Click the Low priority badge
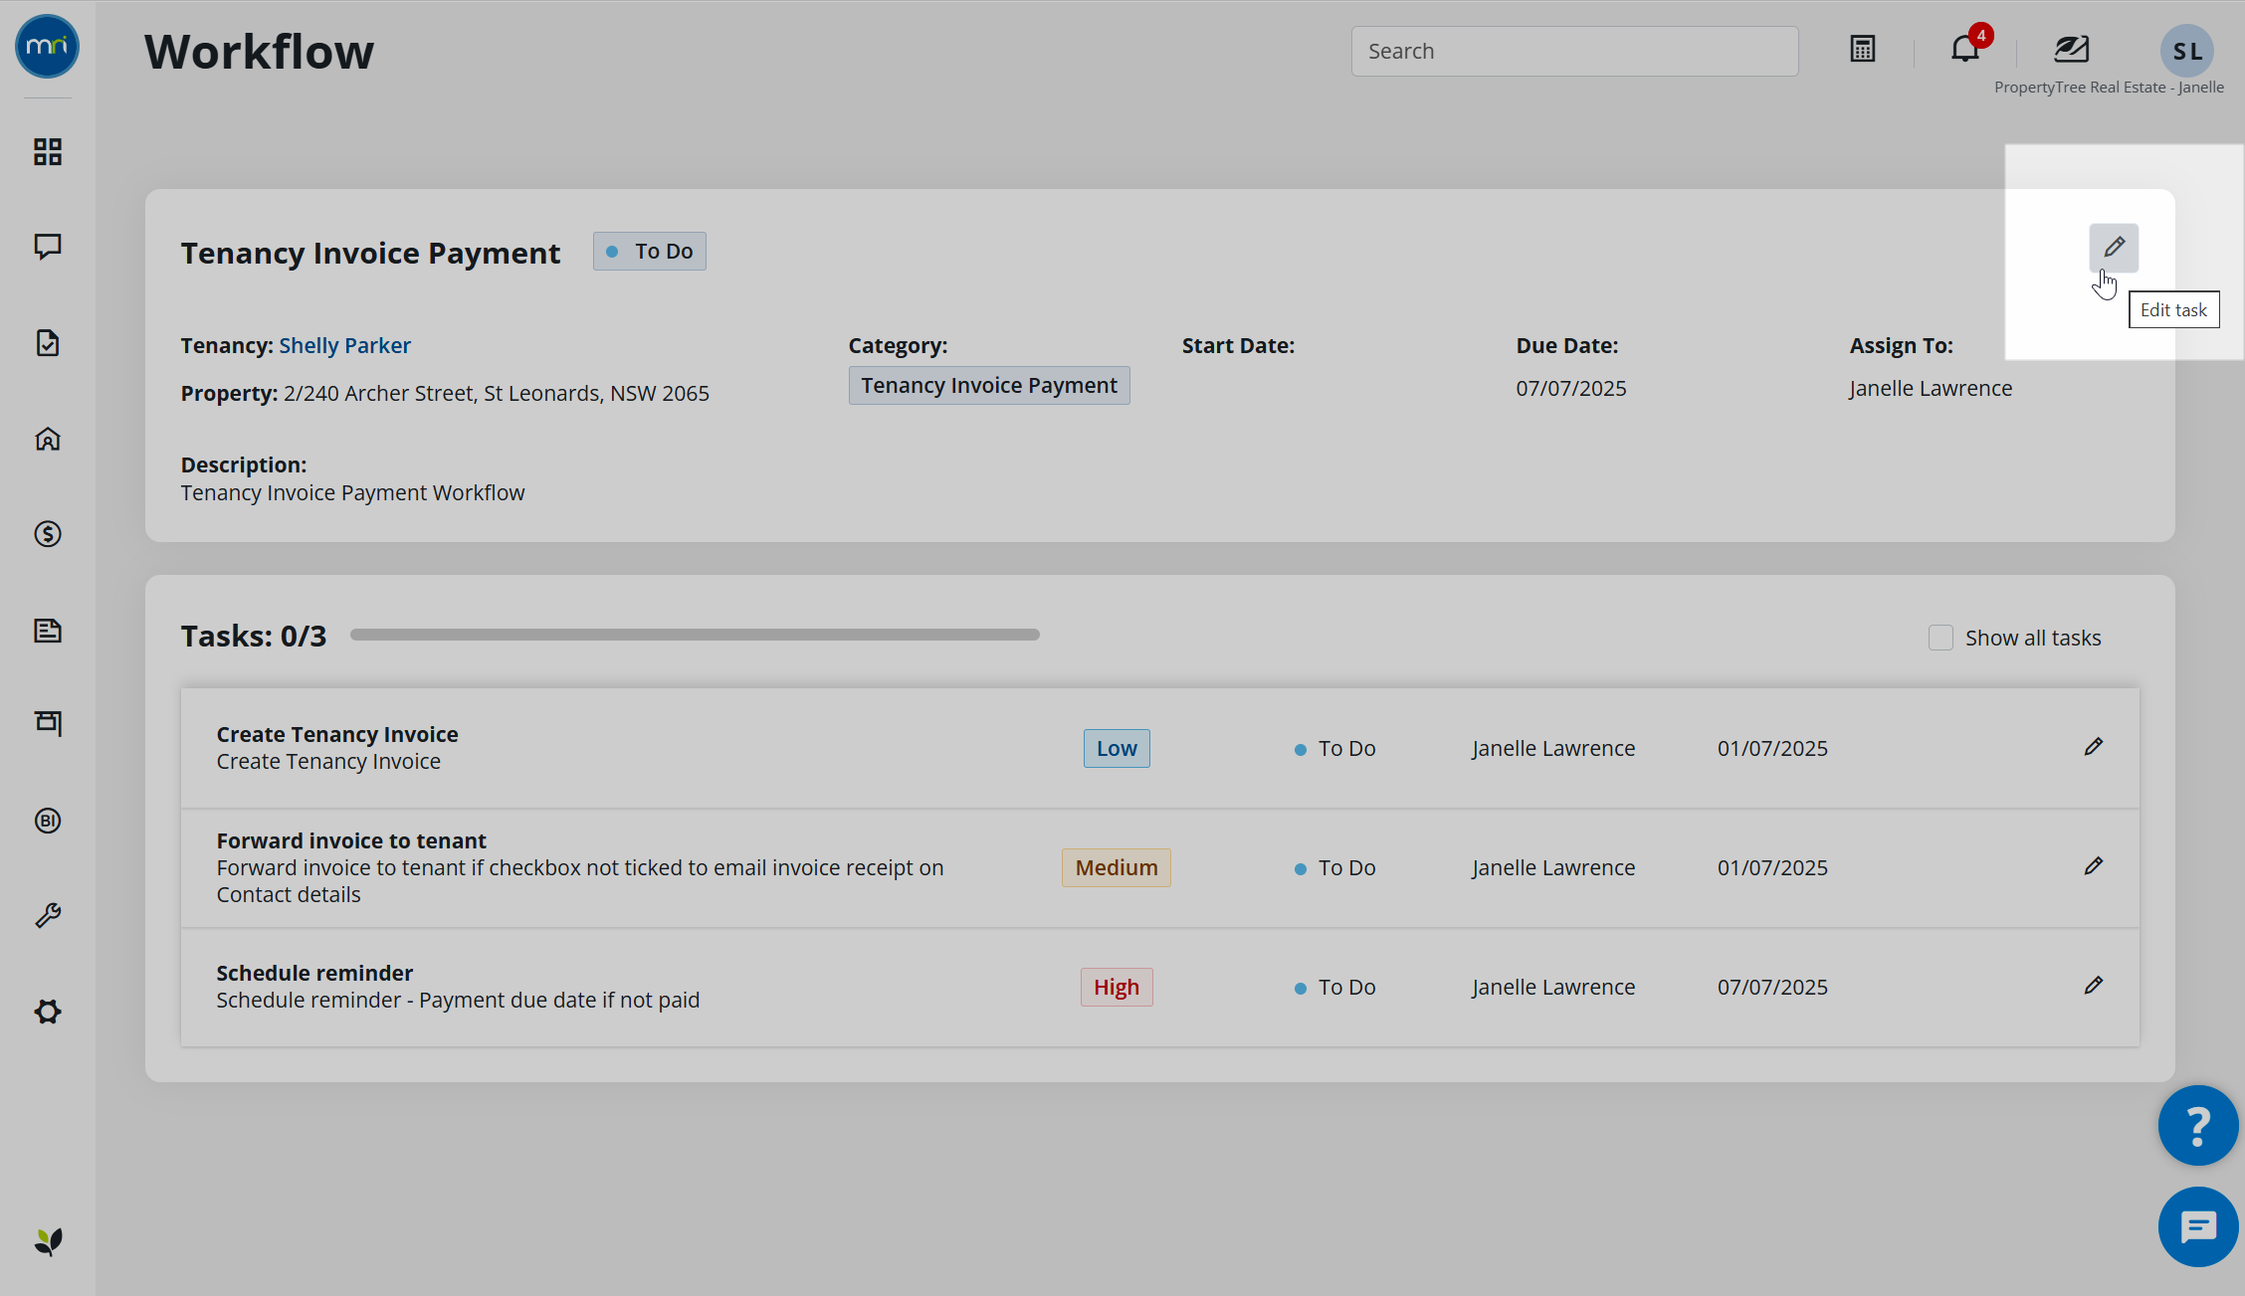Screen dimensions: 2245x1296 point(1117,749)
